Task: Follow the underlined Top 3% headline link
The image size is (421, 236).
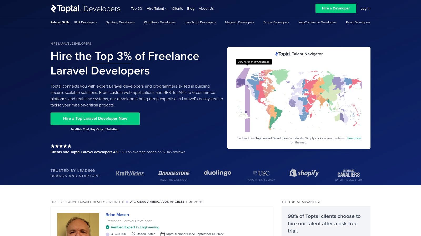Action: [113, 56]
